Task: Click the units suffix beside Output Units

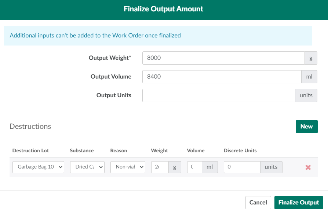Action: tap(306, 95)
